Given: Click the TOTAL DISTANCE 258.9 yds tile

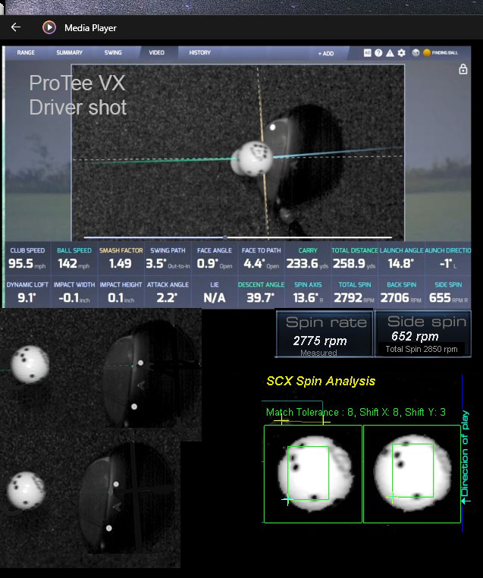Looking at the screenshot, I should pyautogui.click(x=355, y=259).
